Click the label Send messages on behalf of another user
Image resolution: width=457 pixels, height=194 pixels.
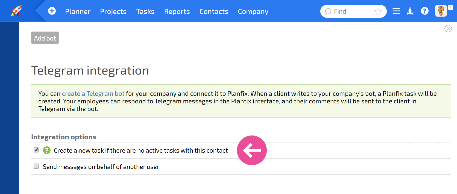coord(101,167)
